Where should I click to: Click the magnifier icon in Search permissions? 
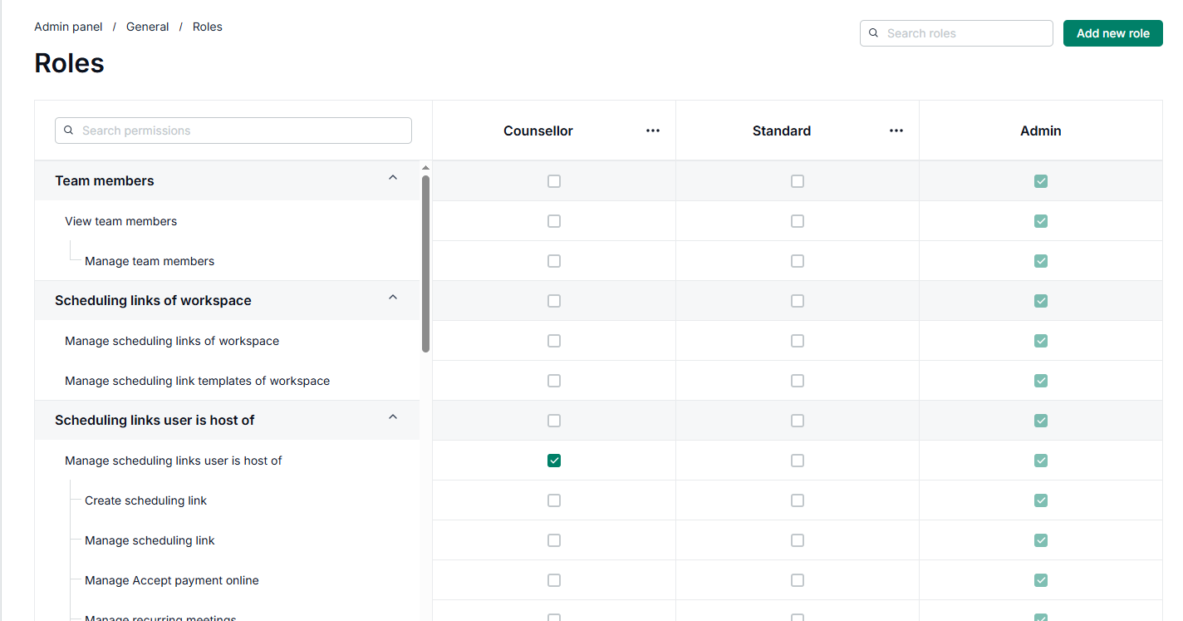click(x=69, y=131)
